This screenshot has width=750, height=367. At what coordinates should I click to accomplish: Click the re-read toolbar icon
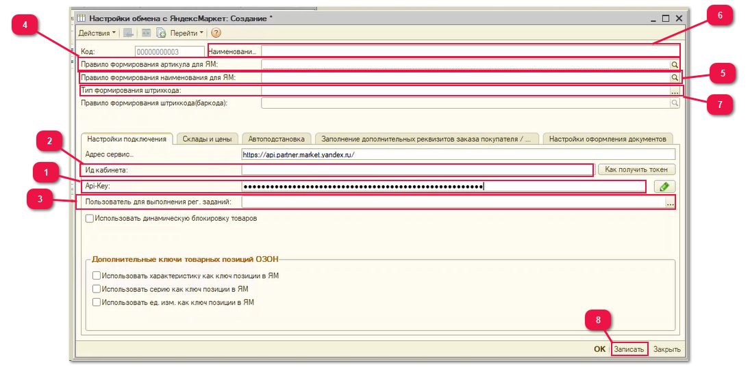146,33
